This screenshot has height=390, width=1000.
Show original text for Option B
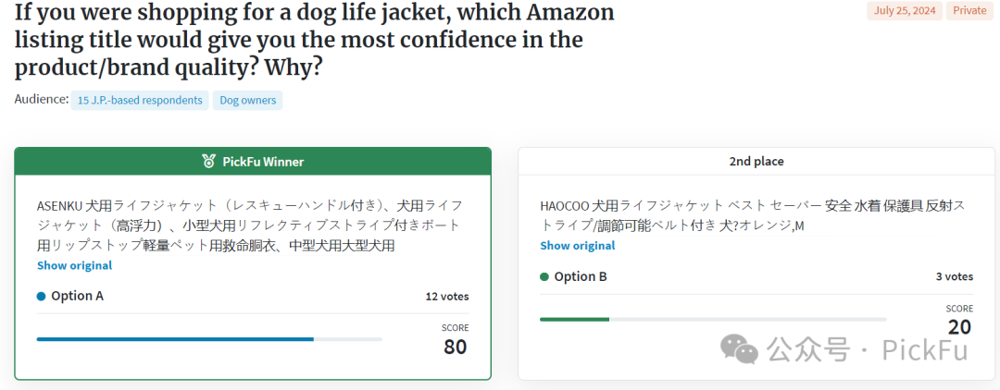[x=578, y=246]
